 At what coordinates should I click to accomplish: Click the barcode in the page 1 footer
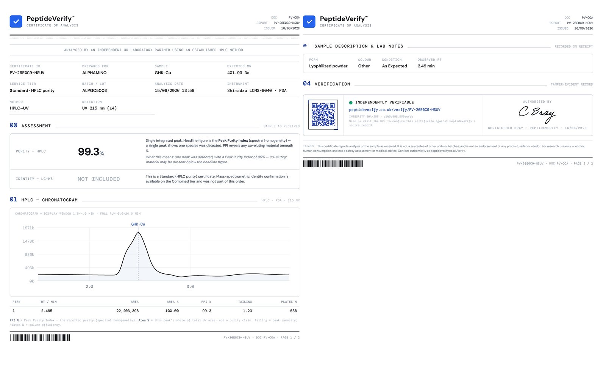coord(40,338)
